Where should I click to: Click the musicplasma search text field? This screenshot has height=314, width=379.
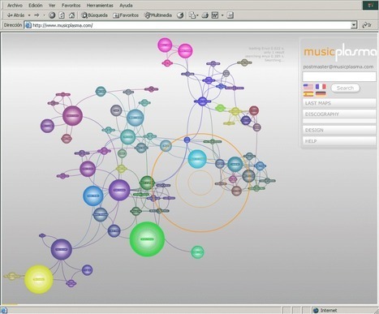coord(339,76)
